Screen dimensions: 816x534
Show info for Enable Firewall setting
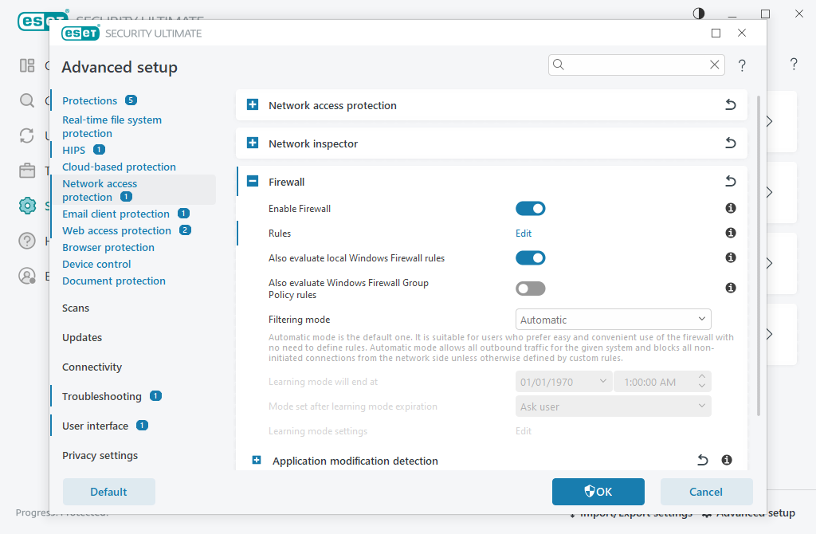(x=731, y=208)
